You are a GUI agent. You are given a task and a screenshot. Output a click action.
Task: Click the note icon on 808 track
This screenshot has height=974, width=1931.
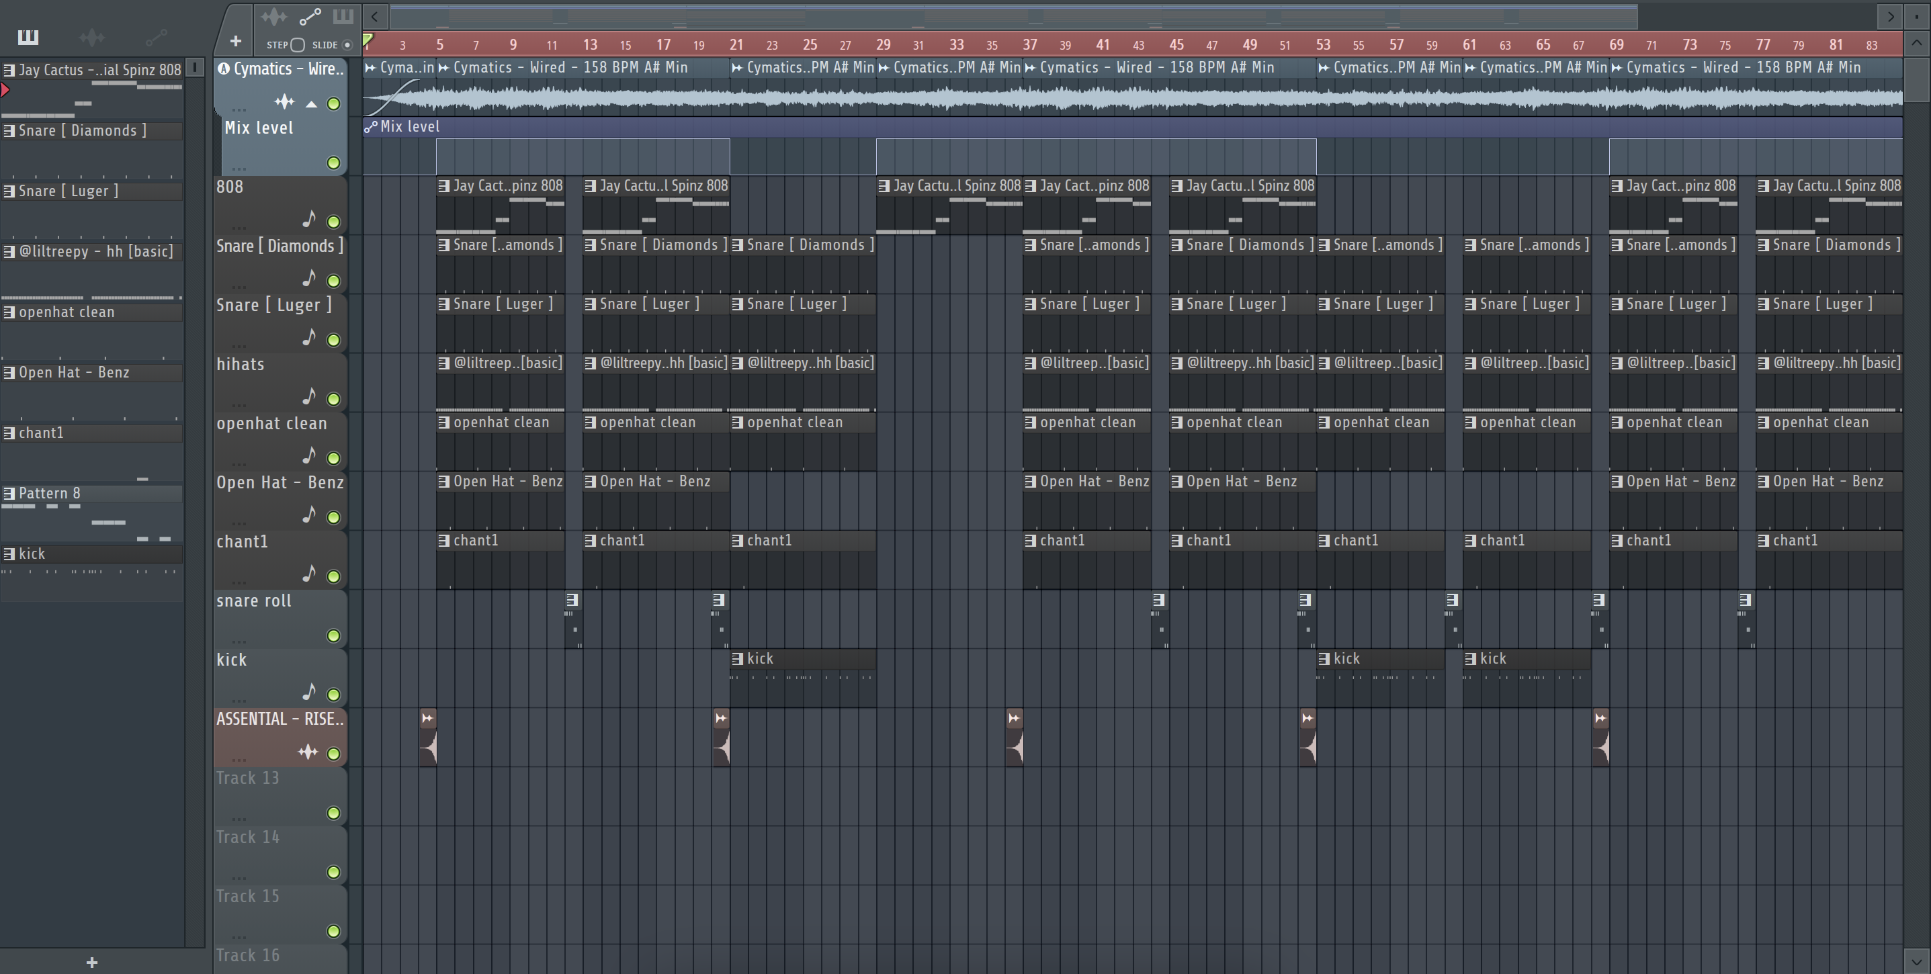pyautogui.click(x=309, y=219)
